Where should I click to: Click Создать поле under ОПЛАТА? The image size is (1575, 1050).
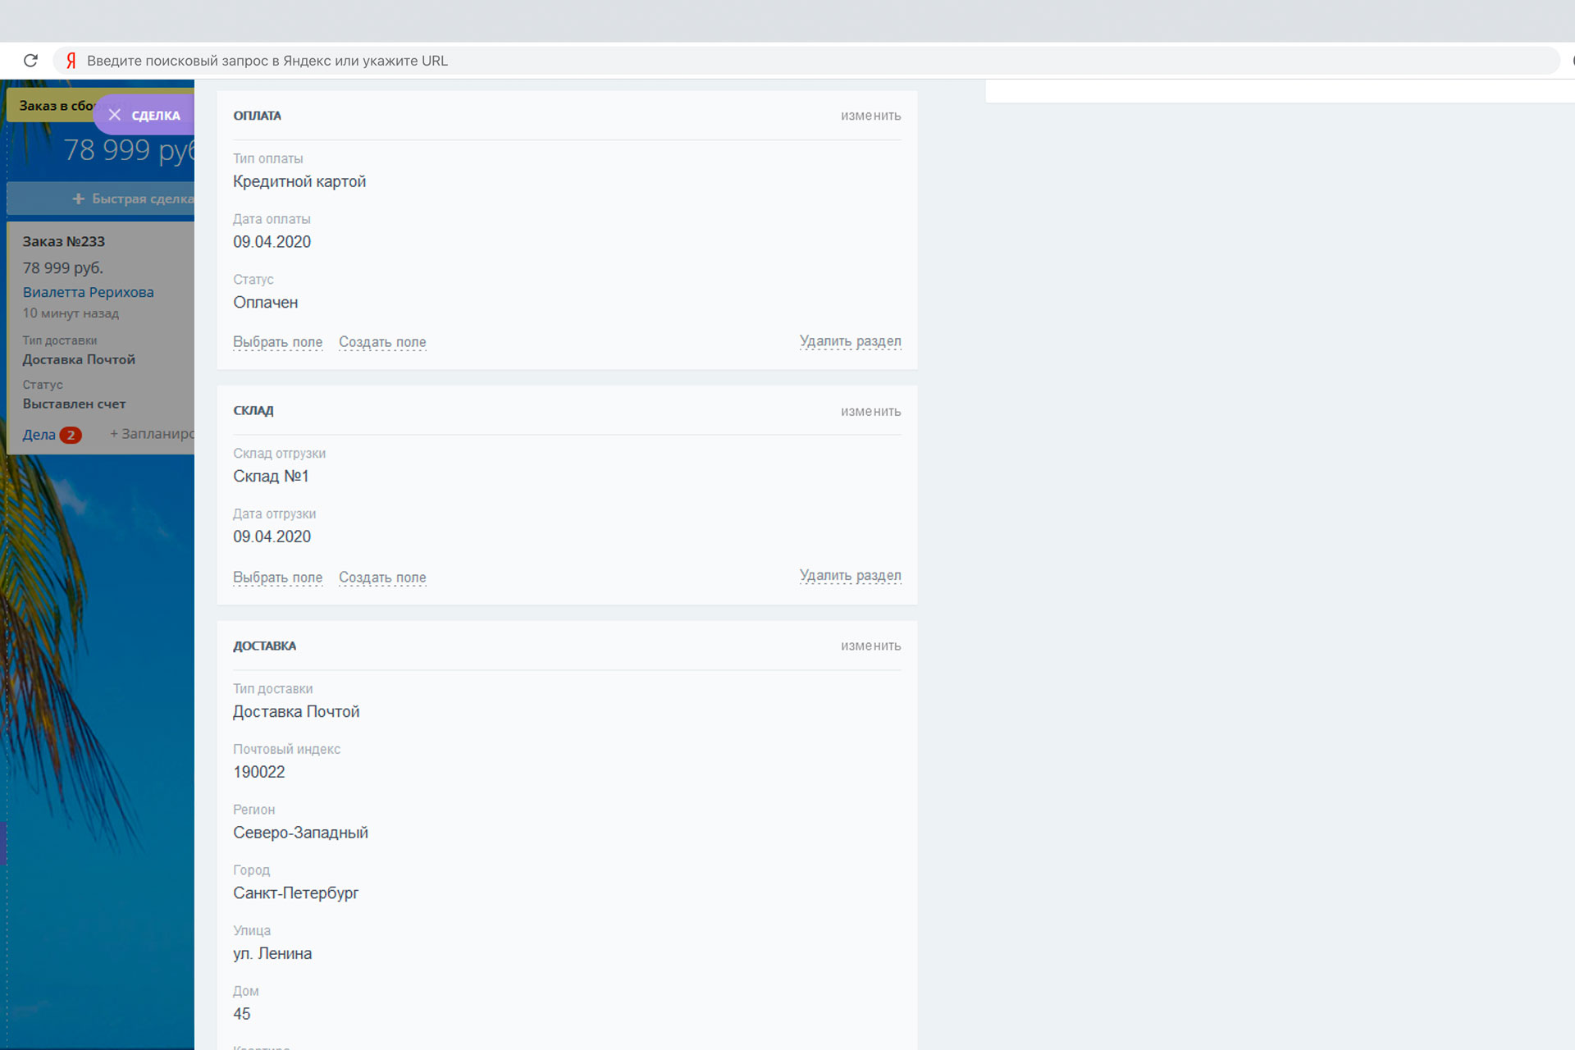382,342
